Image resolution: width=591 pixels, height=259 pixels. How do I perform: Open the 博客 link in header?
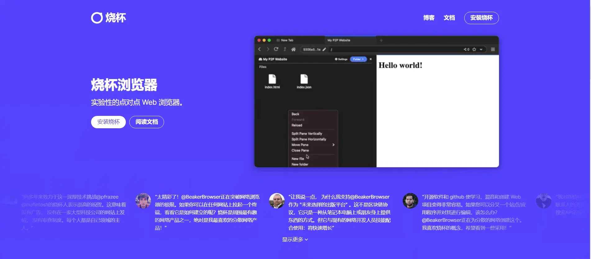429,18
